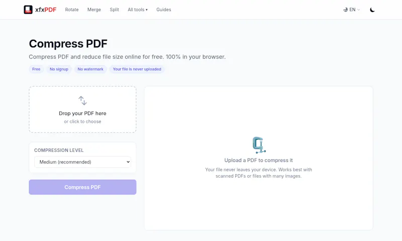Open the Guides page
402x241 pixels.
(x=164, y=10)
